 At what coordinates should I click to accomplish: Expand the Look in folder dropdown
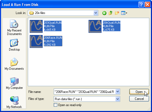pyautogui.click(x=96, y=13)
